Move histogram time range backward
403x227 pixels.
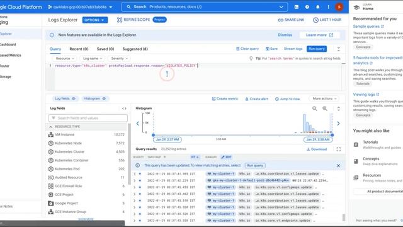coord(137,124)
